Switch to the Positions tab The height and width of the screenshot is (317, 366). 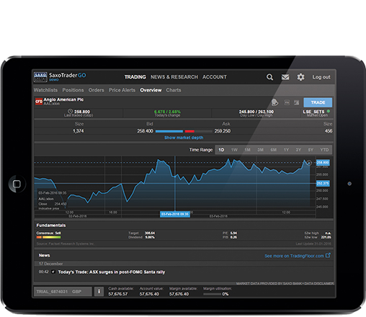[x=73, y=90]
